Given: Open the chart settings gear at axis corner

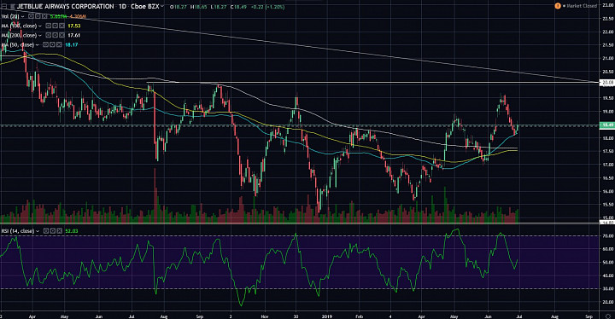Looking at the screenshot, I should click(x=607, y=316).
